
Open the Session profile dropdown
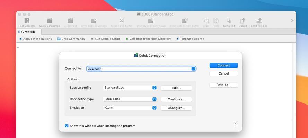tap(130, 88)
